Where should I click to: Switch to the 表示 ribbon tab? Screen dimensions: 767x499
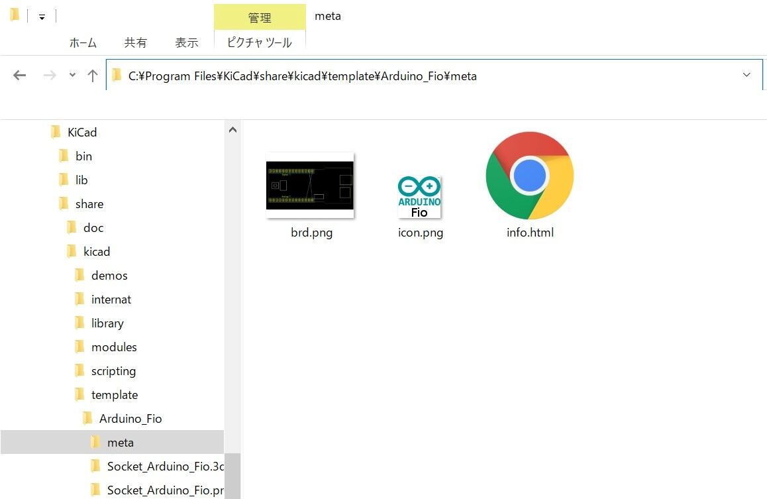pos(186,42)
